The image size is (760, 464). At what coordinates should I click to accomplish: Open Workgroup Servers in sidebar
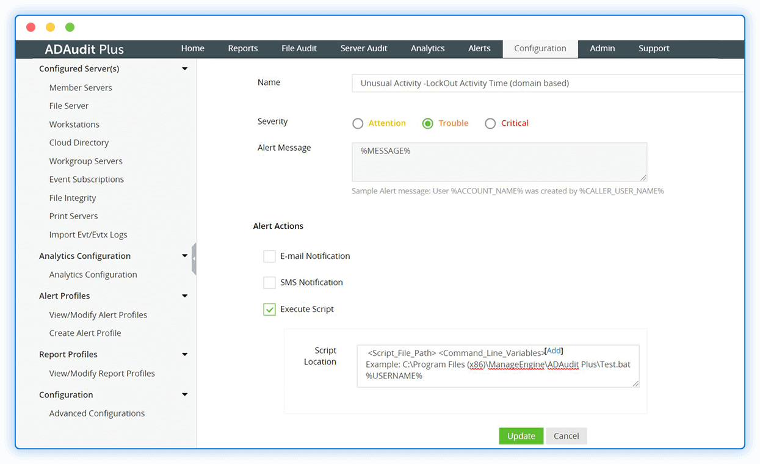86,161
